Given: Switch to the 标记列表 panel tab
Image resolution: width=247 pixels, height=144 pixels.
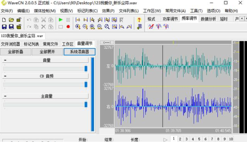Looking at the screenshot, I should pyautogui.click(x=31, y=44).
